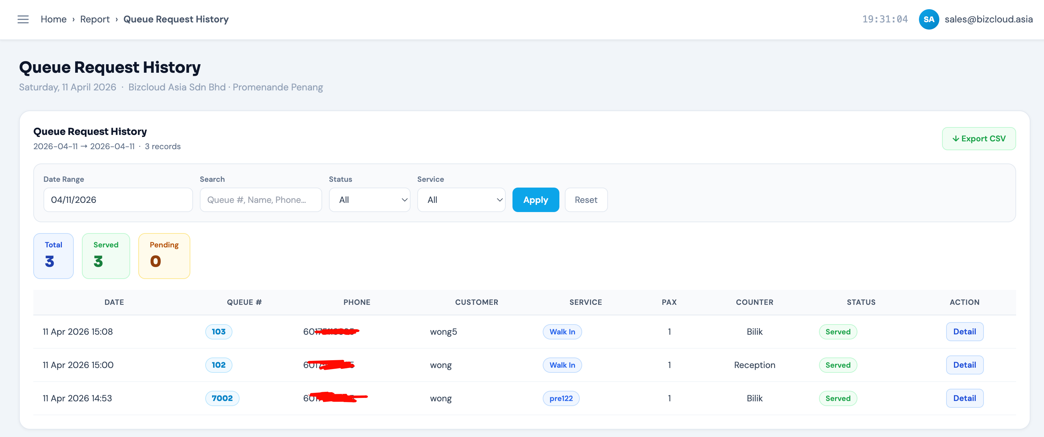This screenshot has width=1044, height=437.
Task: Export records with Export CSV
Action: coord(978,139)
